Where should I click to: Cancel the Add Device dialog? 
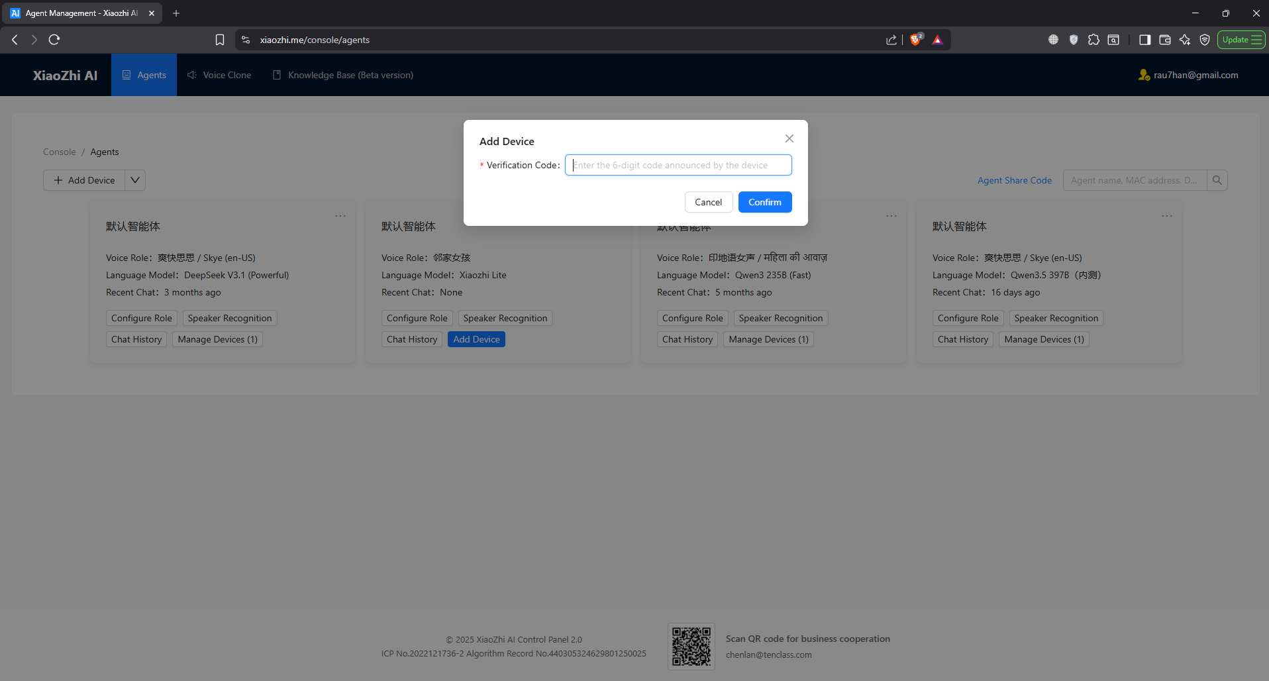(708, 202)
